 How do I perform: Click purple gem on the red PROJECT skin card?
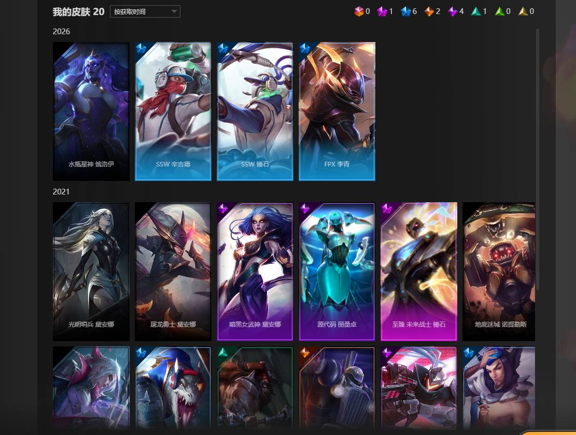click(x=387, y=353)
